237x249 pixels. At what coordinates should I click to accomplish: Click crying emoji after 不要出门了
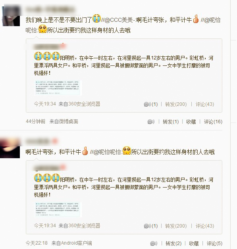(x=96, y=18)
